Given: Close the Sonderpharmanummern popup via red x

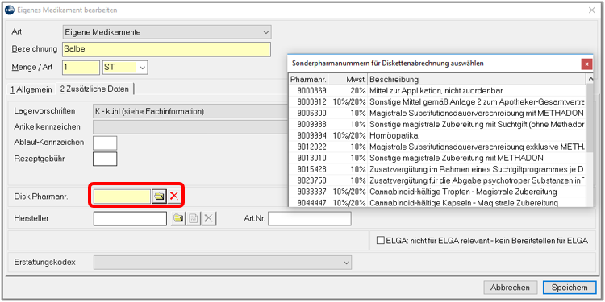Looking at the screenshot, I should pyautogui.click(x=586, y=64).
